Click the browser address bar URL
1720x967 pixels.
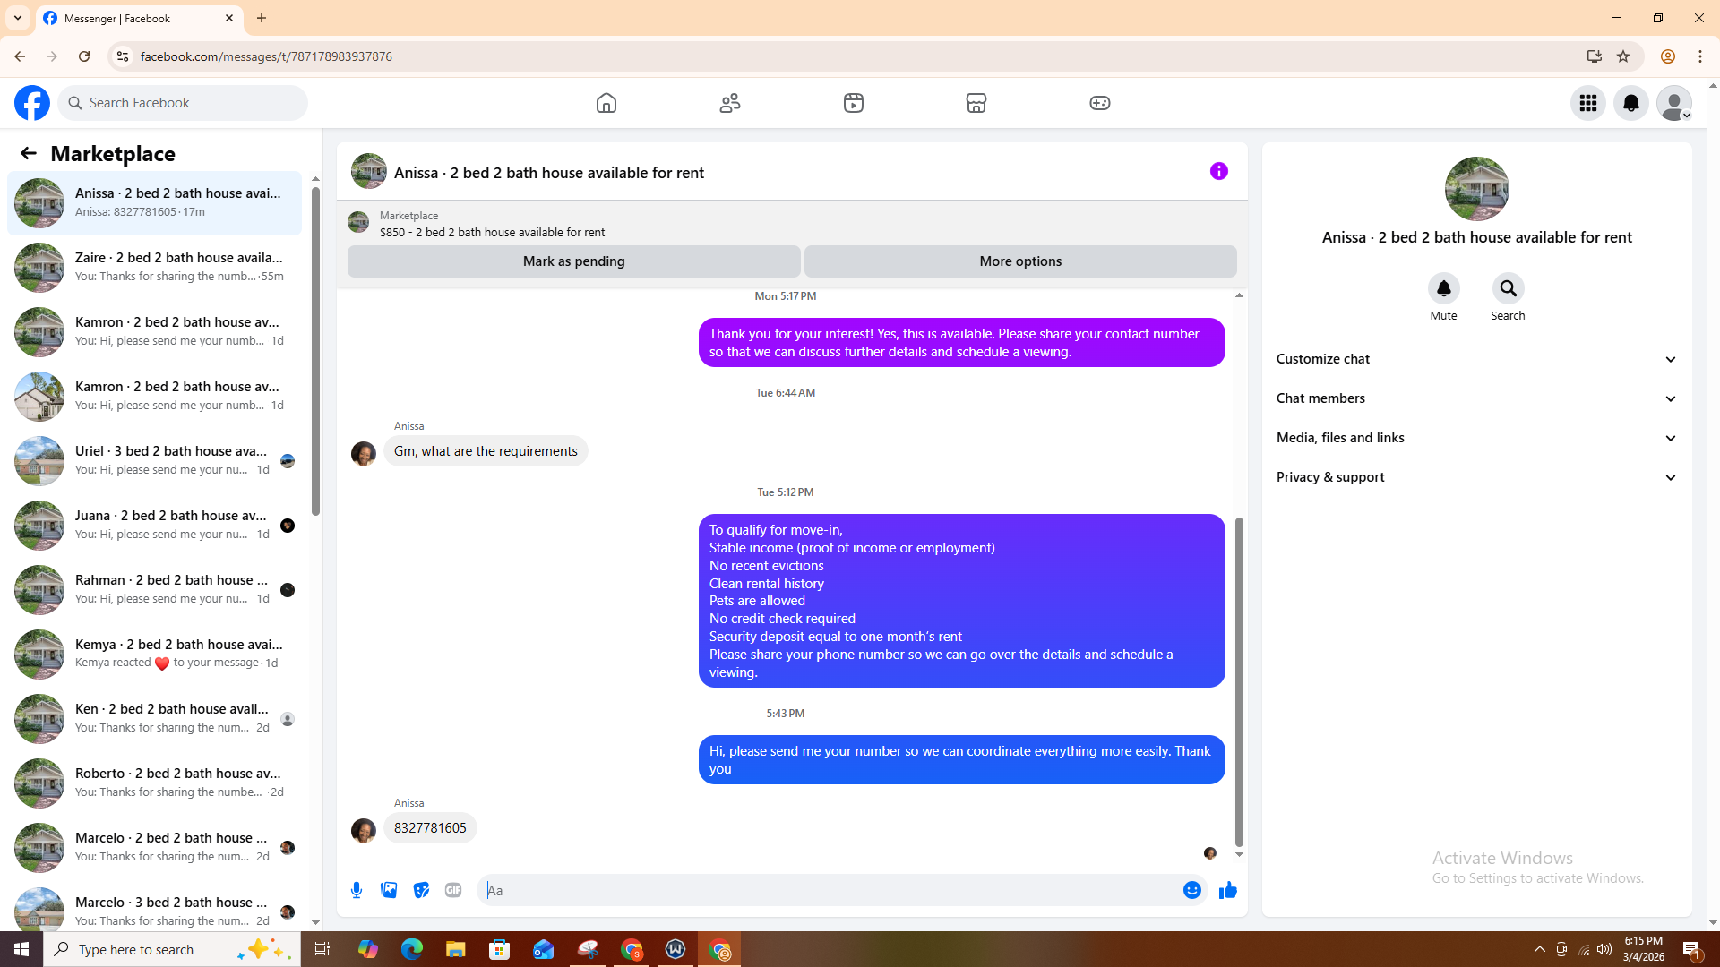click(266, 56)
